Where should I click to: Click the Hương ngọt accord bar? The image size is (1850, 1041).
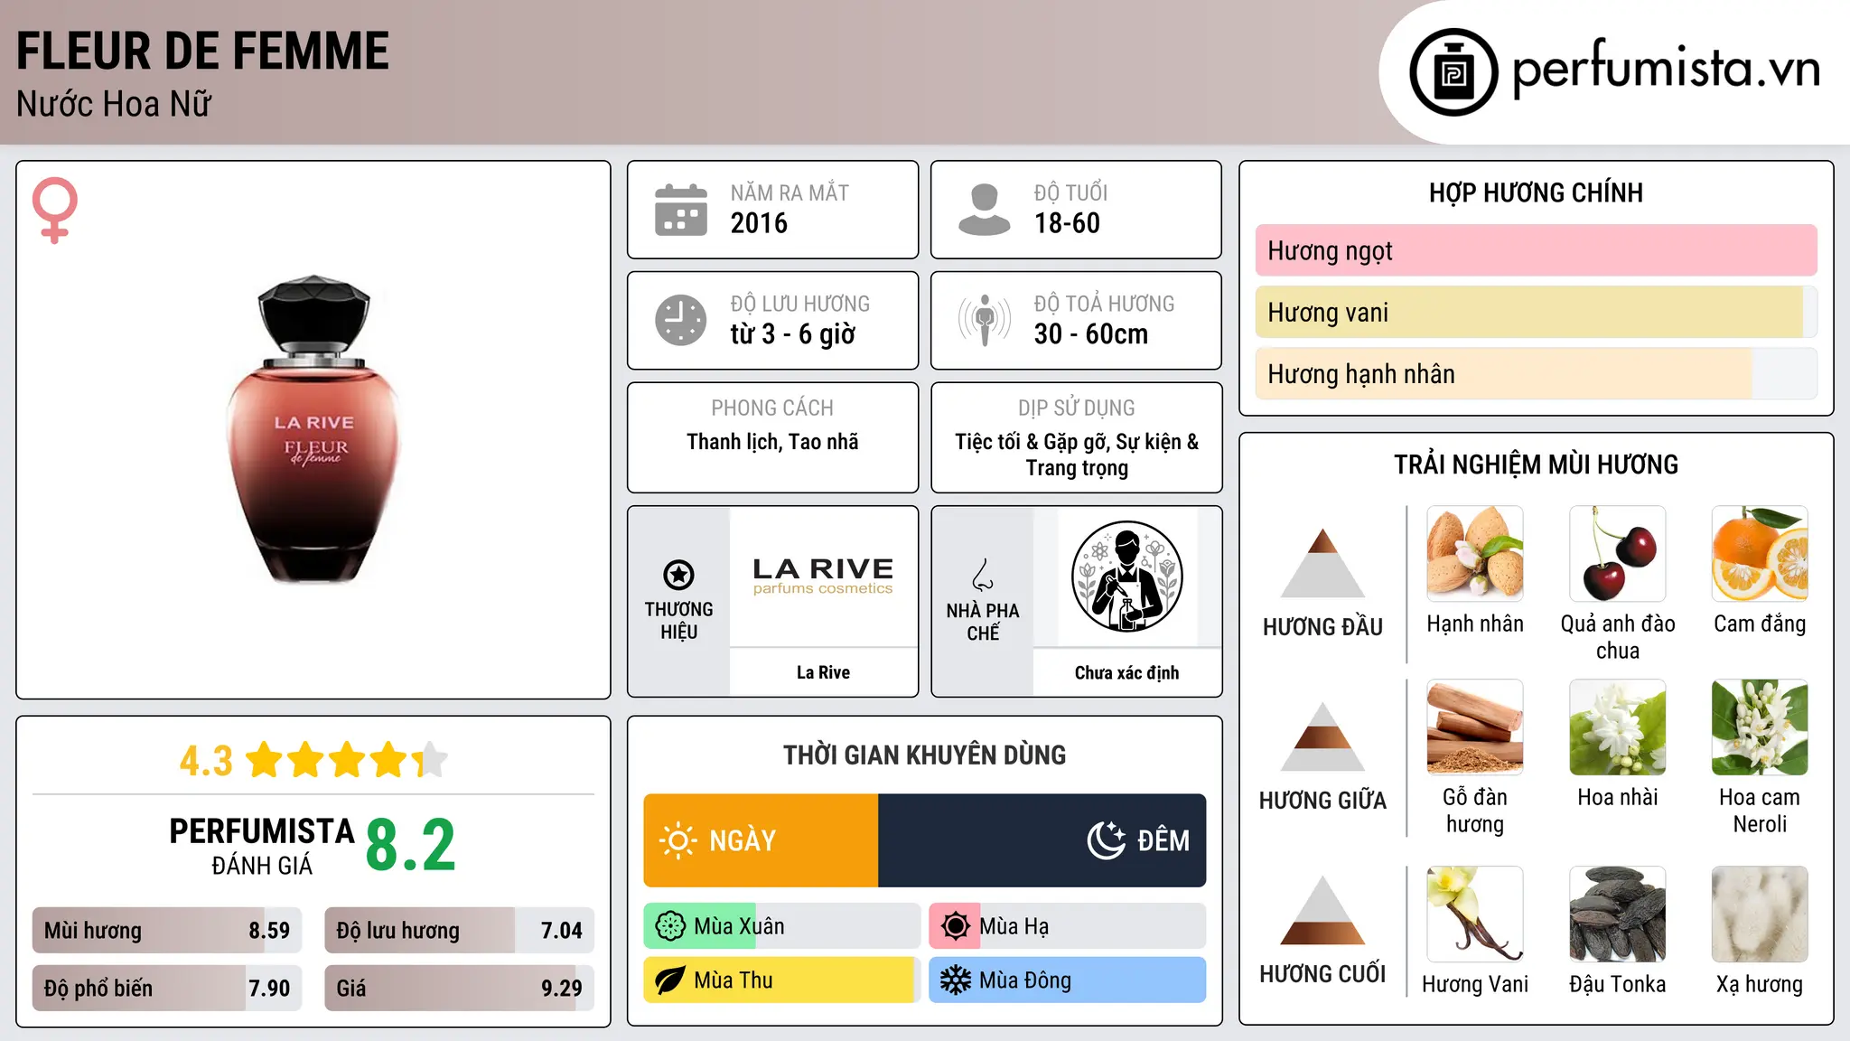[1537, 250]
